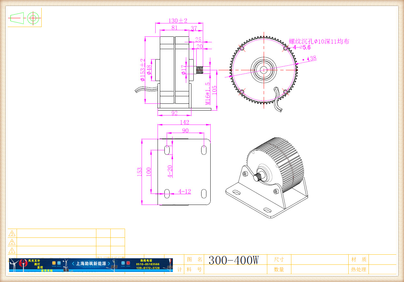
Task: Click the red square icon in the banner
Action: point(128,263)
